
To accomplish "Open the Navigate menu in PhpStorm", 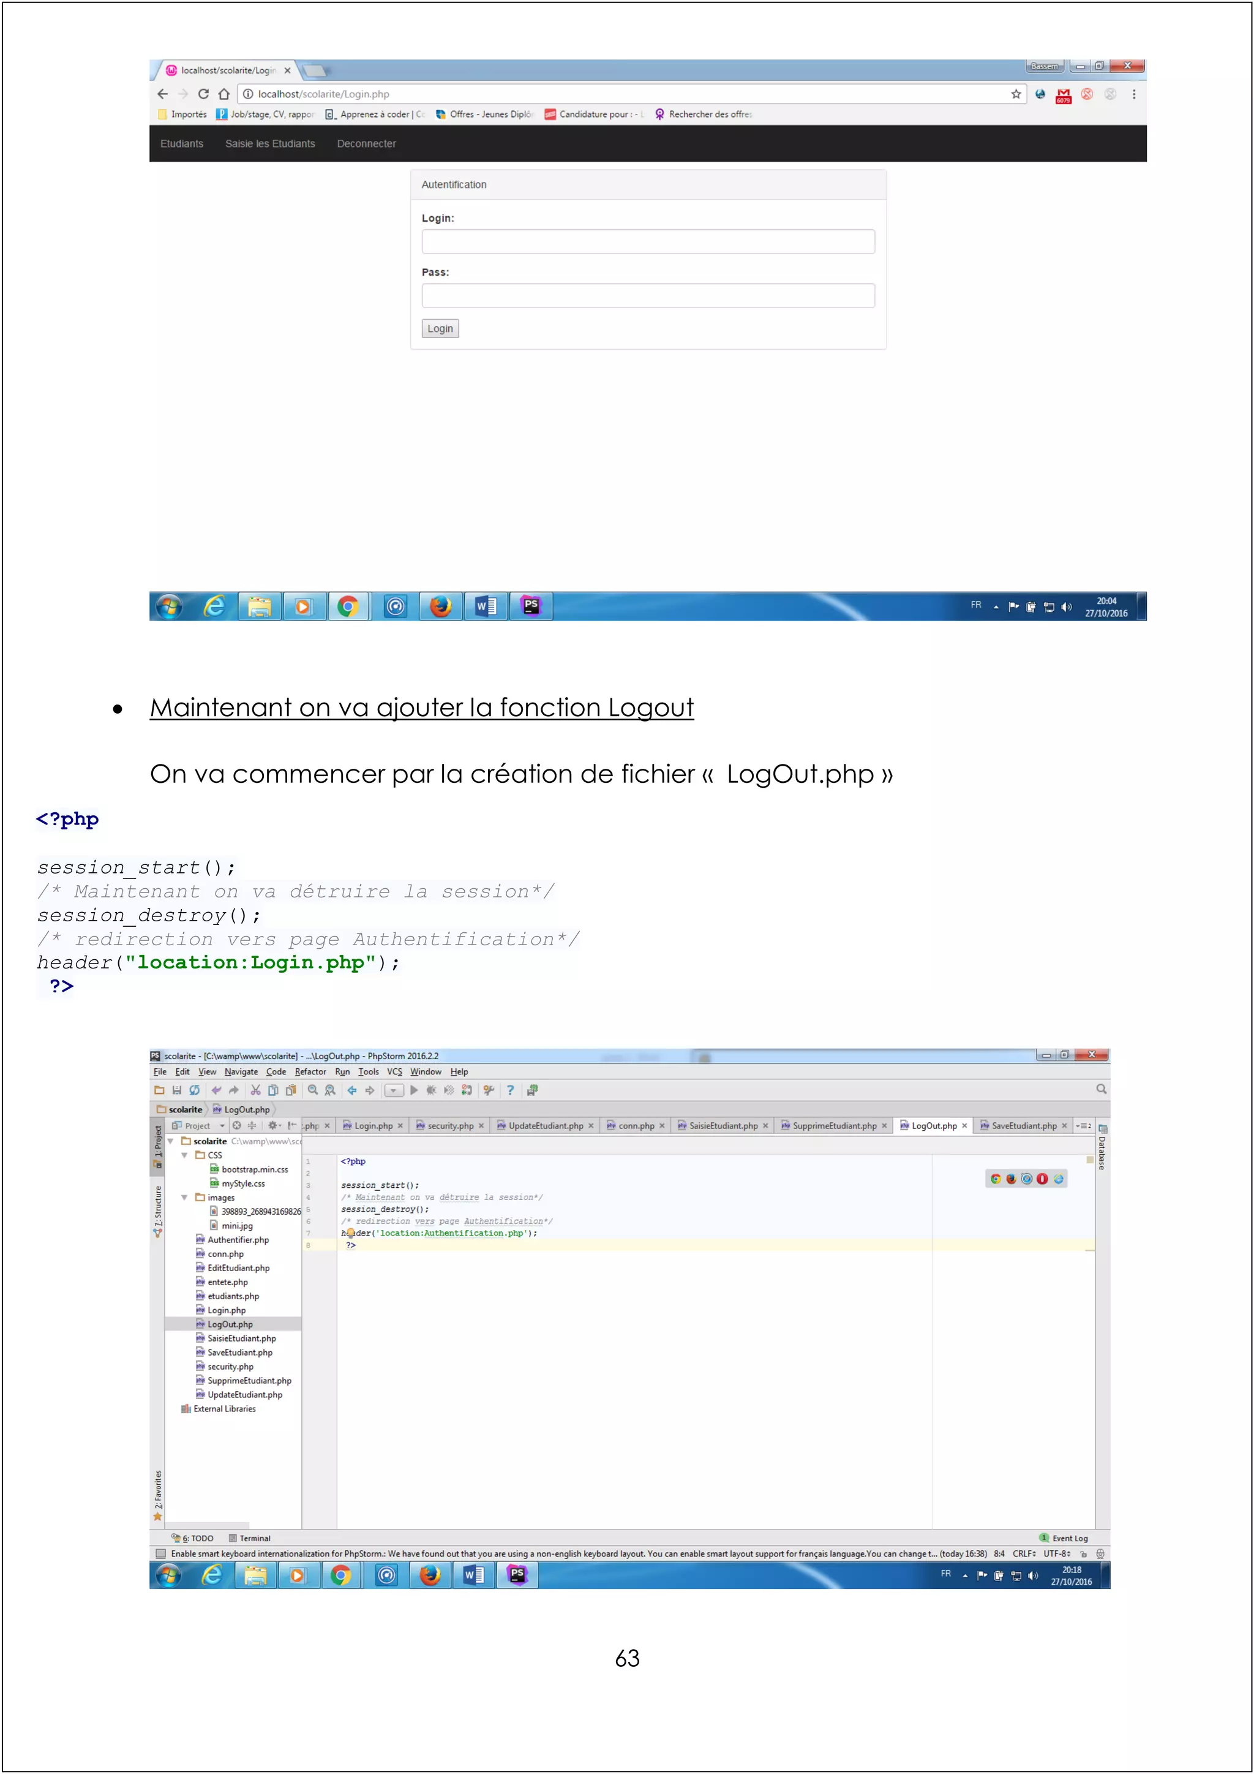I will pyautogui.click(x=241, y=1071).
